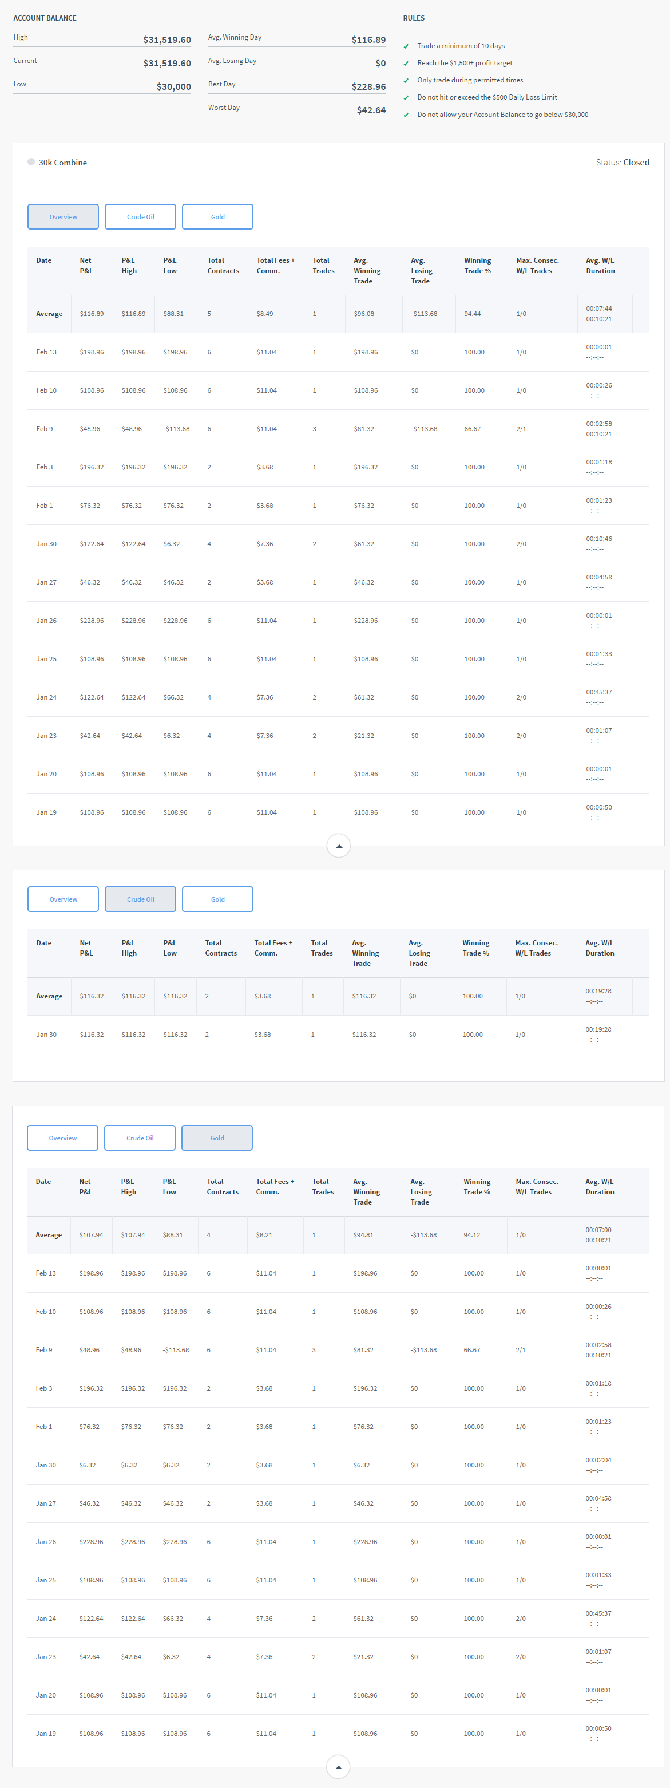
Task: Select the Gold tab in the middle Crude Oil section
Action: point(217,899)
